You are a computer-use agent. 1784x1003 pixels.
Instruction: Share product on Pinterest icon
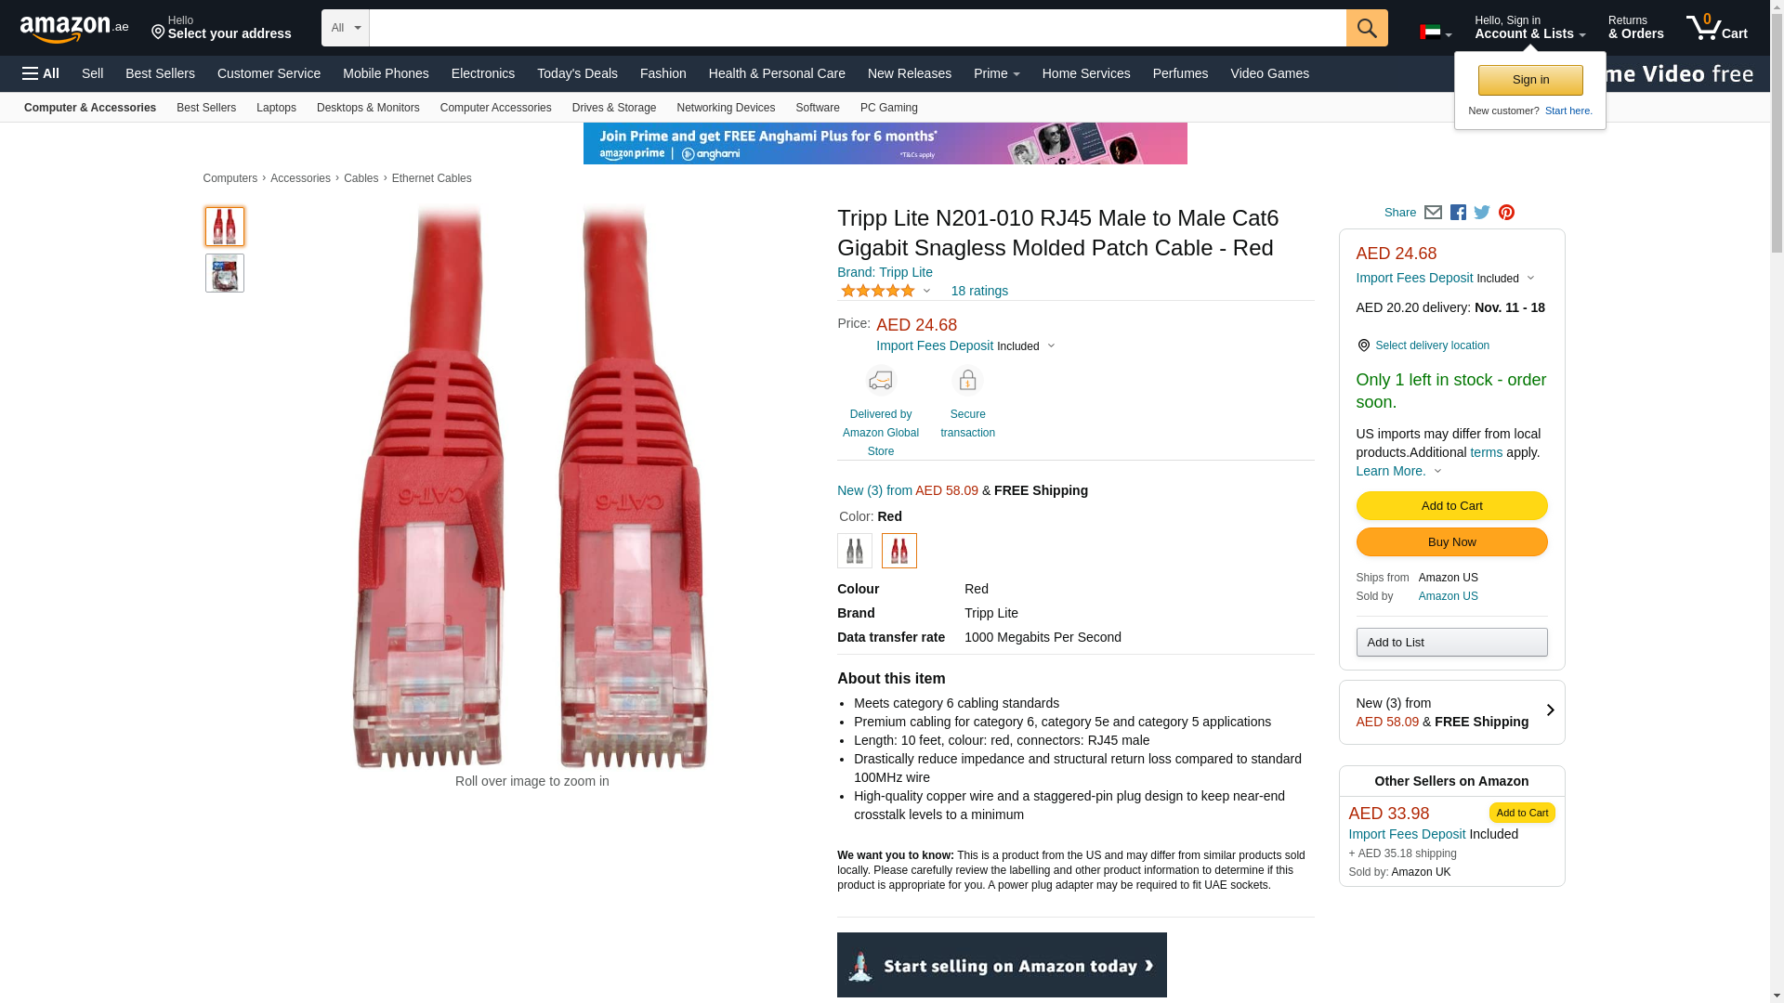1506,213
